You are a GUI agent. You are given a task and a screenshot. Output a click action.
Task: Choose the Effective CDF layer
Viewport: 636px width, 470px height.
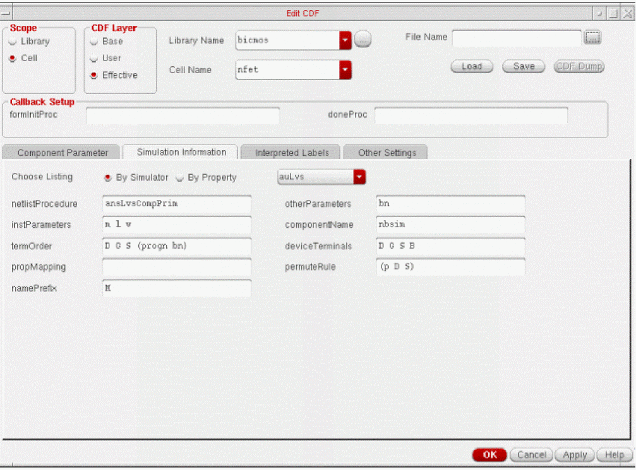tap(94, 75)
